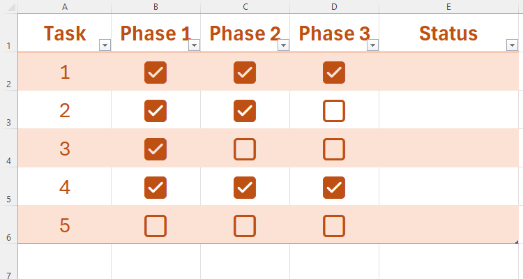This screenshot has height=279, width=523.
Task: Select column B header
Action: pyautogui.click(x=156, y=6)
